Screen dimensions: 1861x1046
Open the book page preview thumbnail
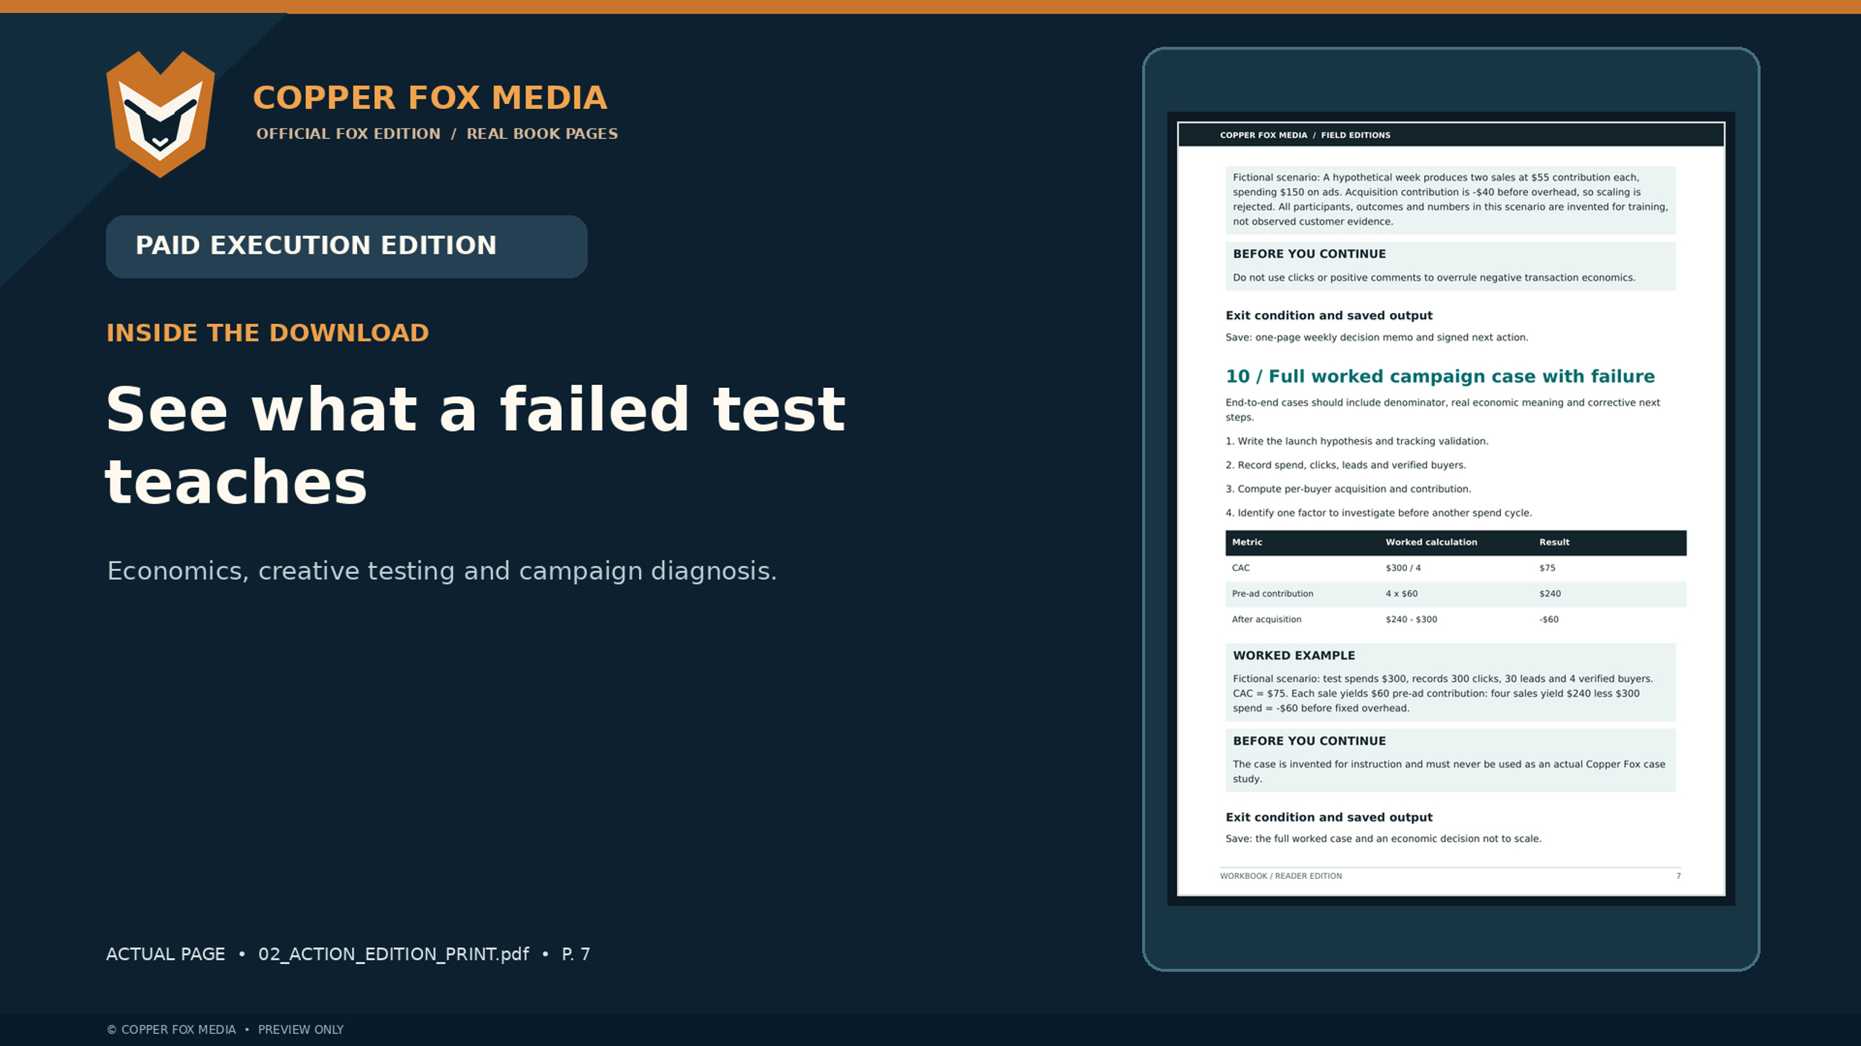[1451, 508]
